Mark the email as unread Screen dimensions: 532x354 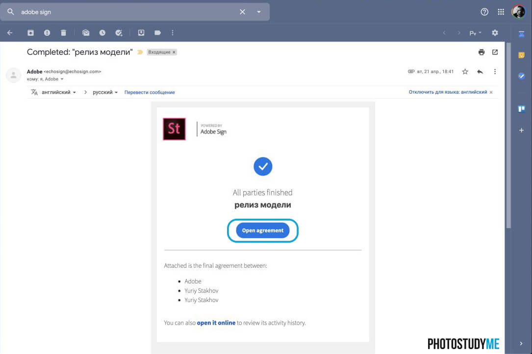(x=86, y=32)
